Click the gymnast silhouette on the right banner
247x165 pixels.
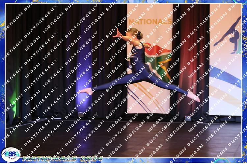pos(228,35)
